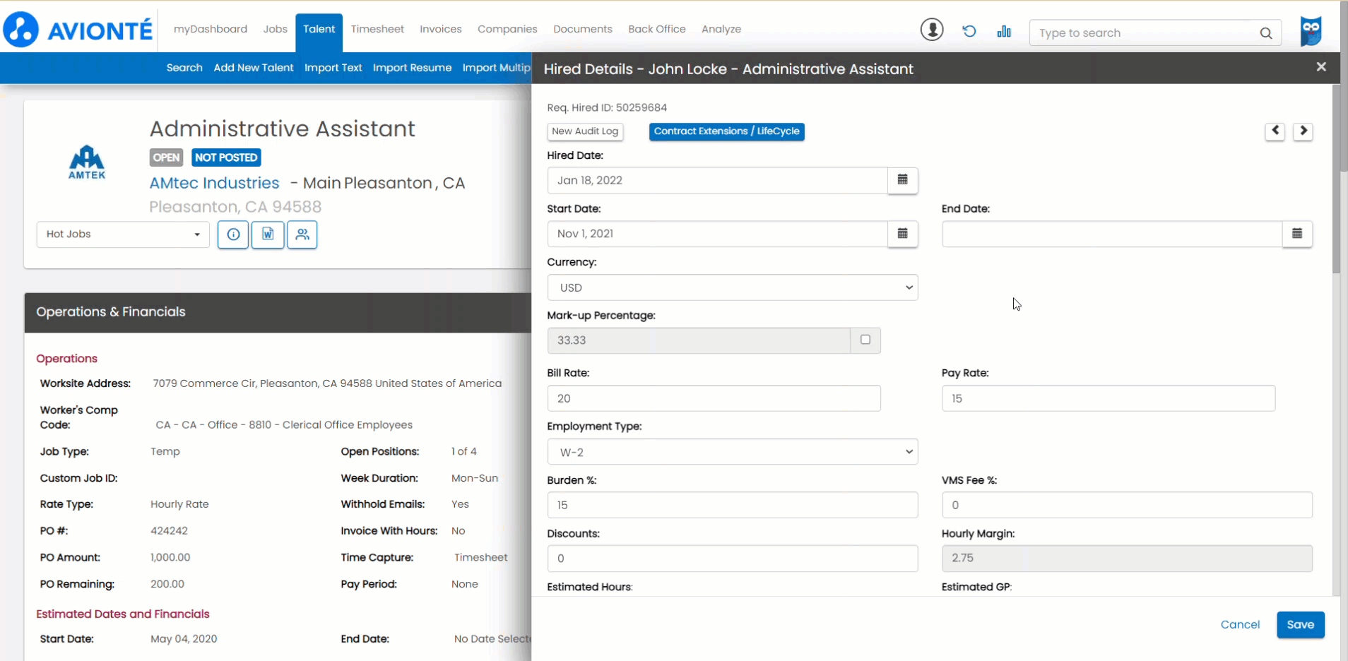1348x661 pixels.
Task: Open the owl assistant icon
Action: pos(1311,31)
